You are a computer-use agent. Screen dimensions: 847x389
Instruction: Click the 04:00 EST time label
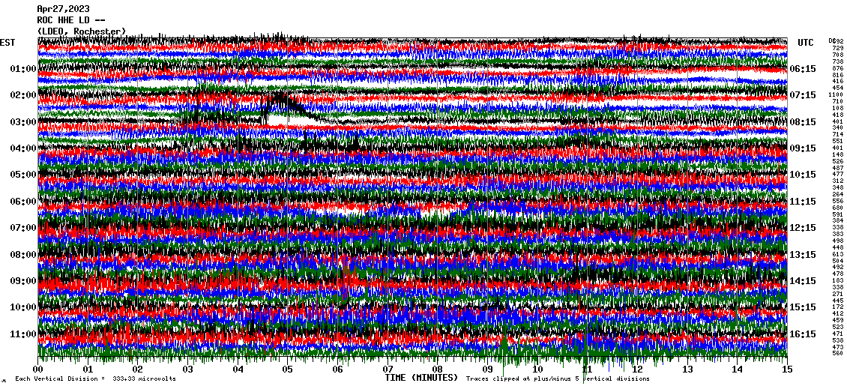[23, 148]
